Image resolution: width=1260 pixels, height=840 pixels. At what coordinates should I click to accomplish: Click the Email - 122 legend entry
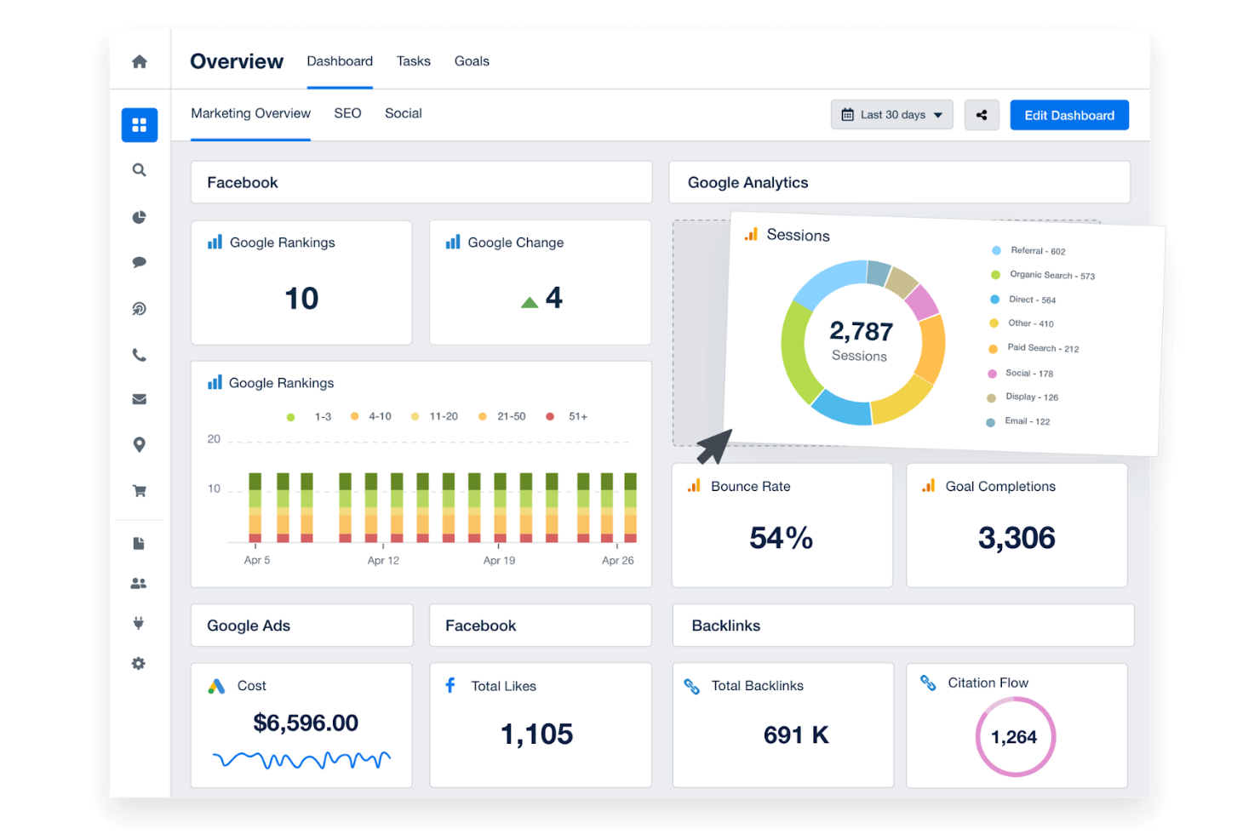coord(1017,421)
